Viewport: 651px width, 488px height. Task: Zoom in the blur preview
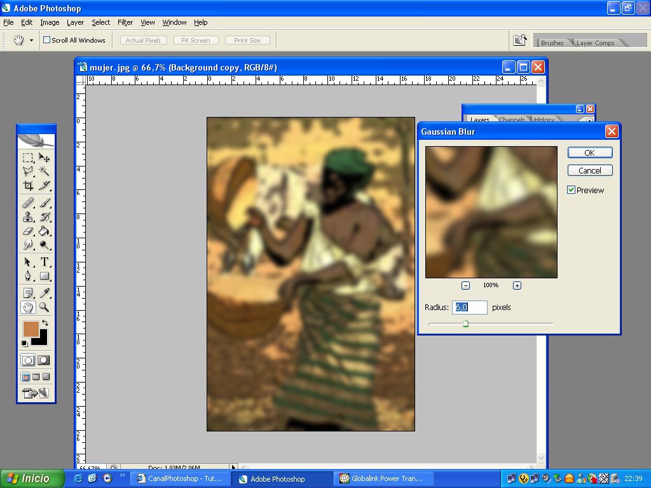pos(517,285)
